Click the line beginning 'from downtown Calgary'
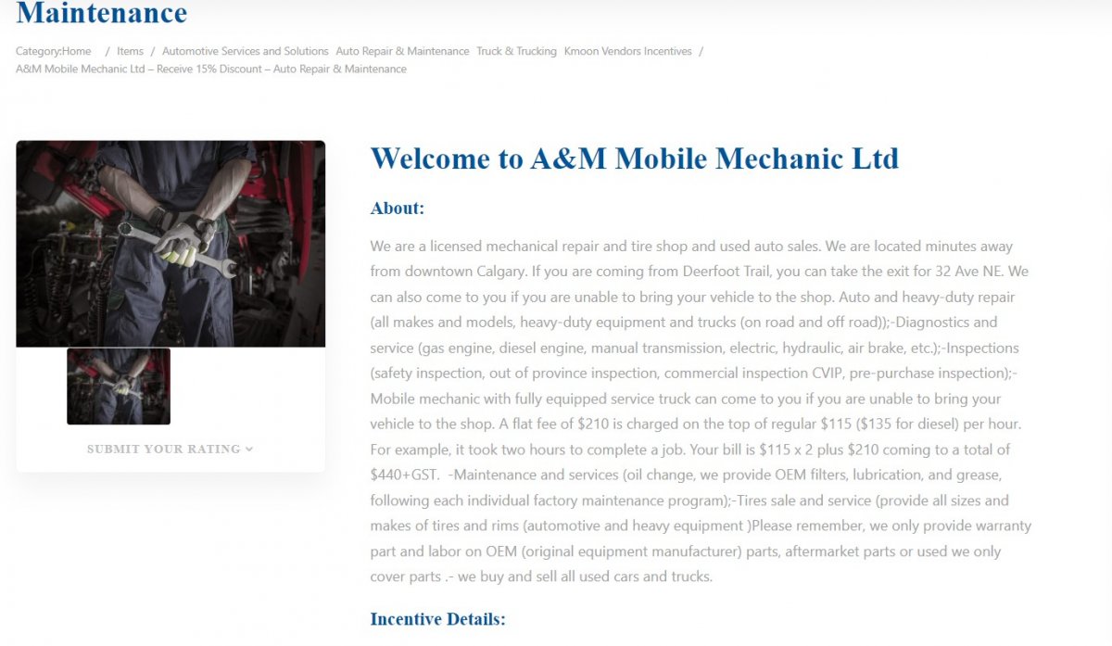Screen dimensions: 1112x646 click(x=700, y=272)
